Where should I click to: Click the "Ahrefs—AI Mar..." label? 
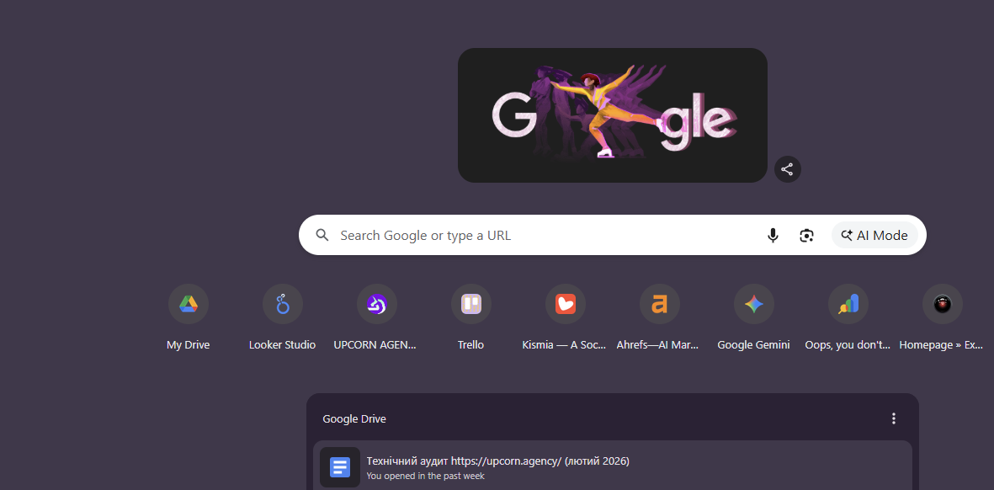pyautogui.click(x=657, y=345)
